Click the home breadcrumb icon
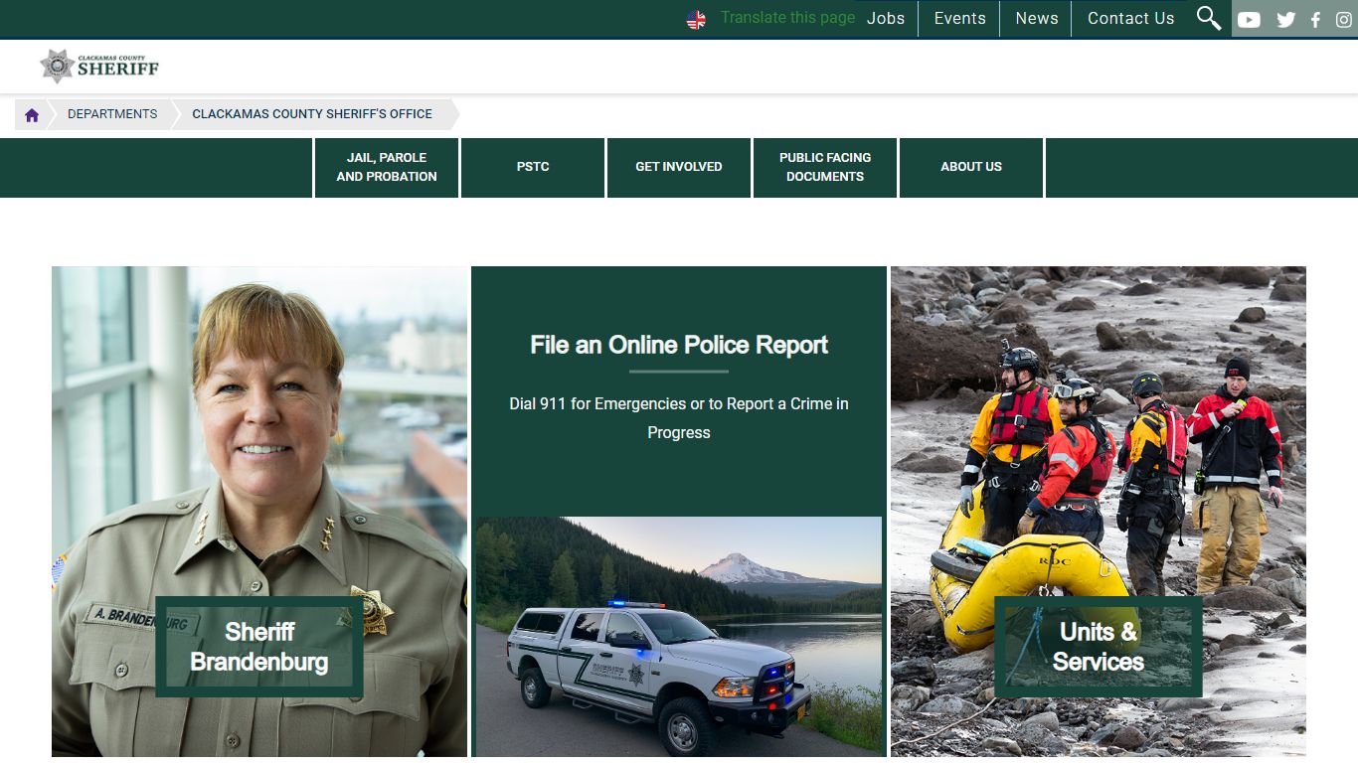The image size is (1358, 763). point(32,114)
